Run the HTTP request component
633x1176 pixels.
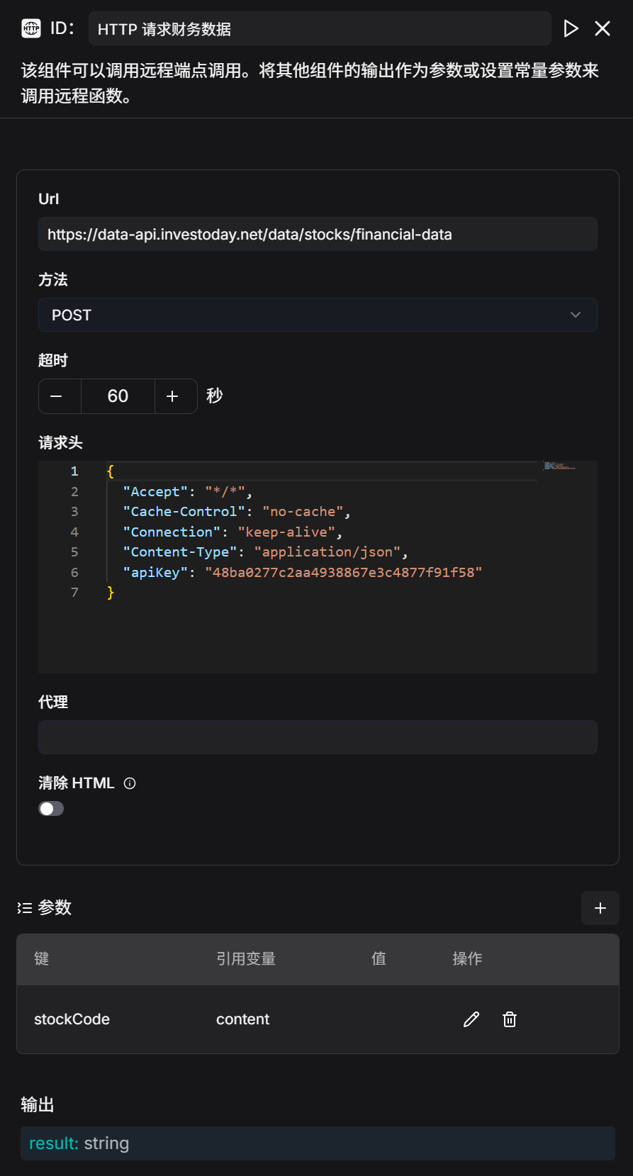pyautogui.click(x=571, y=28)
